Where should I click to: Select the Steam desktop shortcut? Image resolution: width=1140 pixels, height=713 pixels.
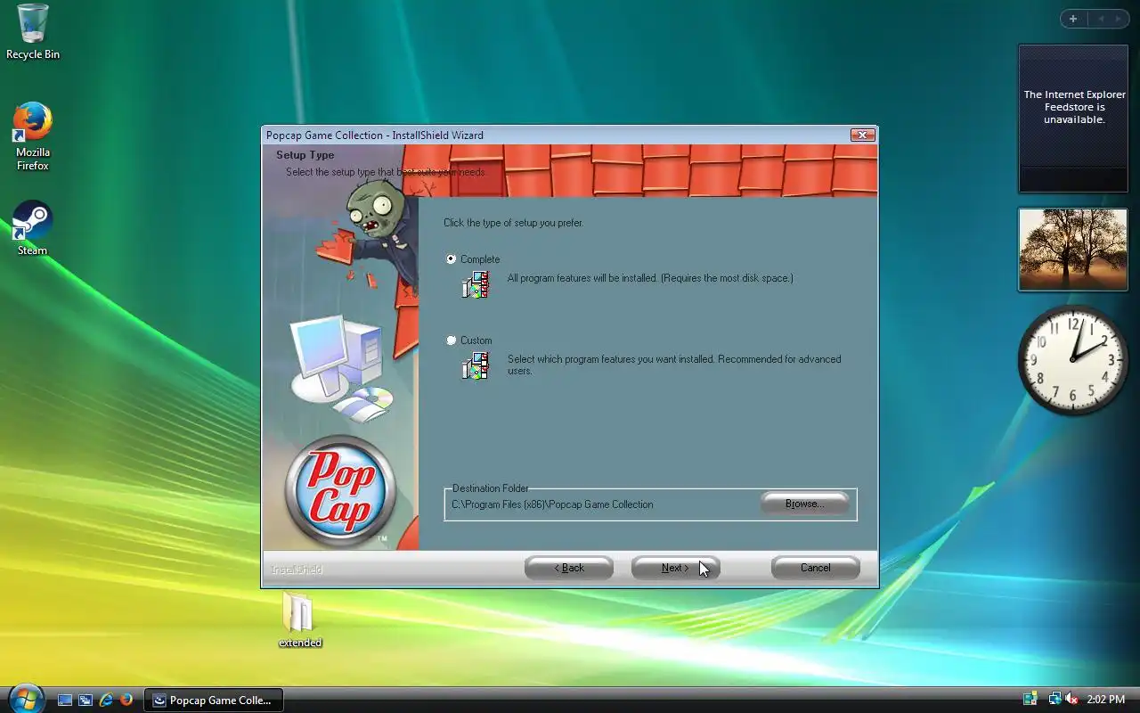tap(33, 228)
